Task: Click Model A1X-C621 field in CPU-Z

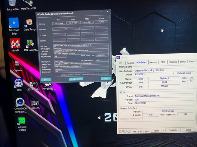Action: [153, 74]
